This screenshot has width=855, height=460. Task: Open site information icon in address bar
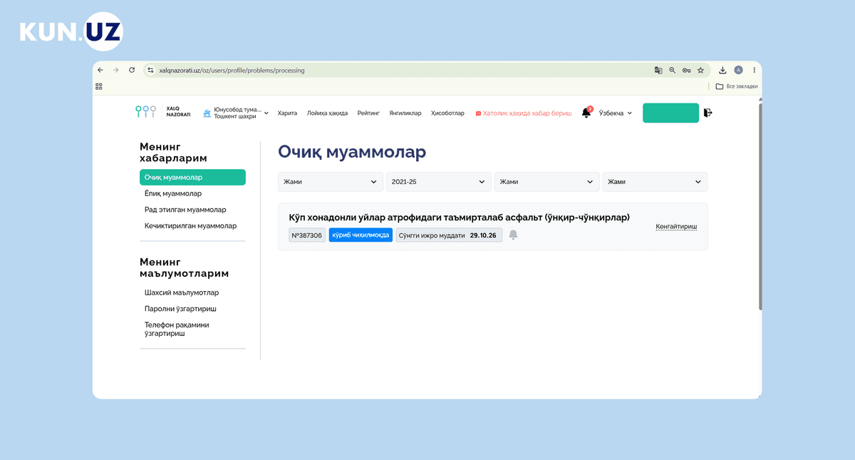point(150,71)
